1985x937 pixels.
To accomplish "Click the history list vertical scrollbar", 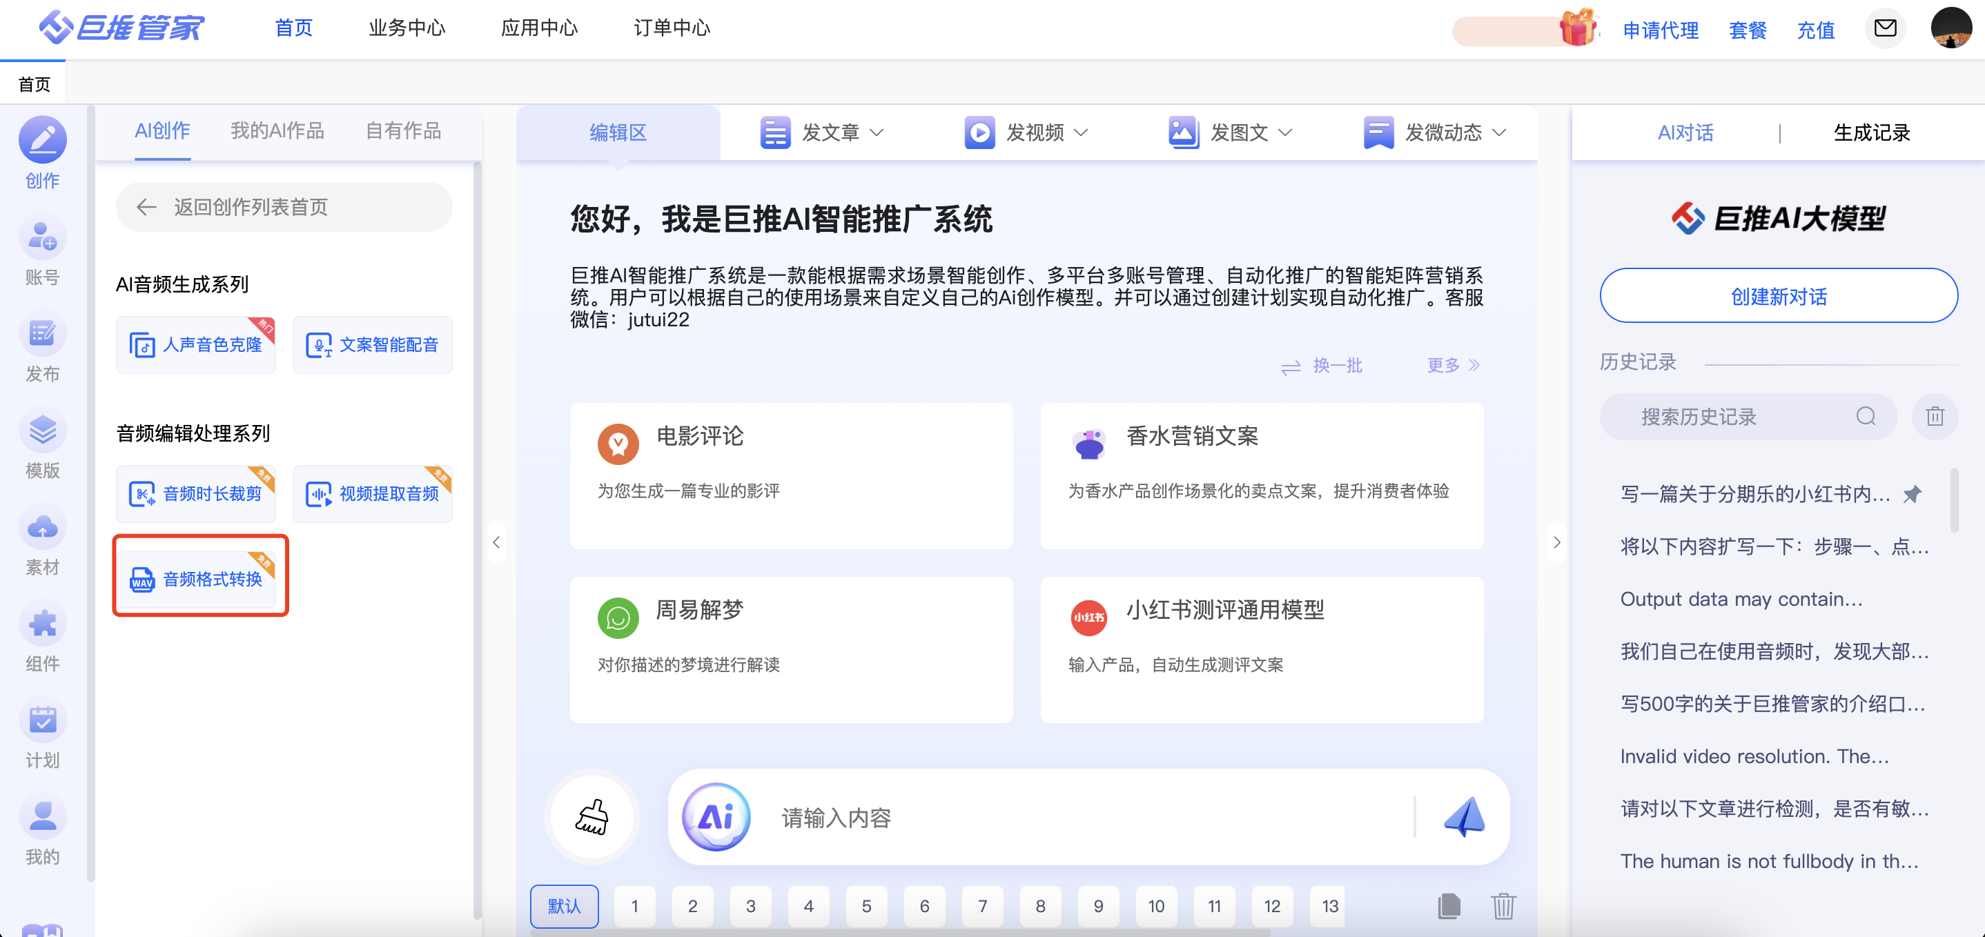I will pyautogui.click(x=1953, y=501).
